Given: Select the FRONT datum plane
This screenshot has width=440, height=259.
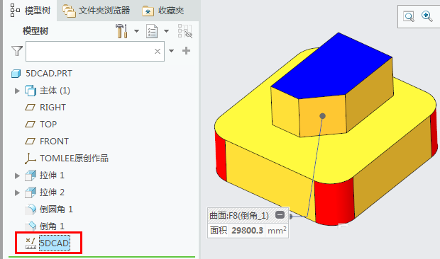Looking at the screenshot, I should pos(54,142).
